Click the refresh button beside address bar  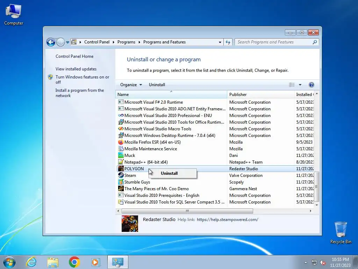coord(228,42)
